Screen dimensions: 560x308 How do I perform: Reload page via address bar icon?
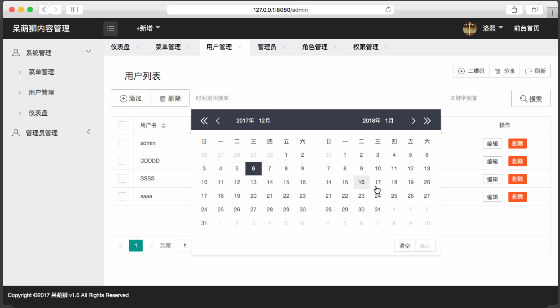[x=388, y=9]
